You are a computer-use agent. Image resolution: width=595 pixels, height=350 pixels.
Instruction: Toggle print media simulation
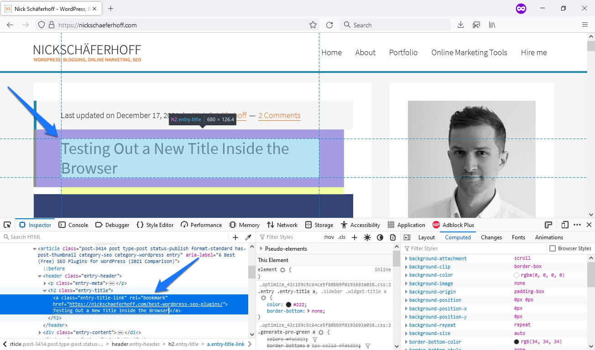[x=393, y=237]
